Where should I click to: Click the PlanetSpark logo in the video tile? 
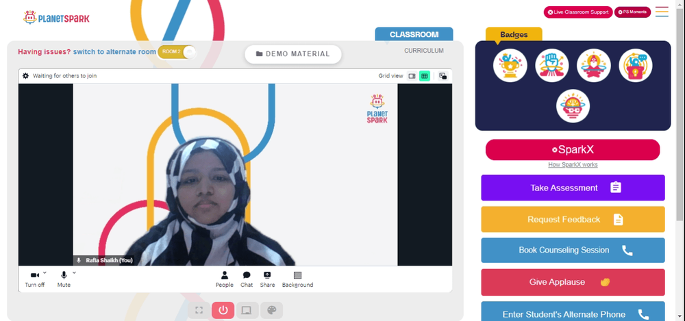tap(377, 109)
